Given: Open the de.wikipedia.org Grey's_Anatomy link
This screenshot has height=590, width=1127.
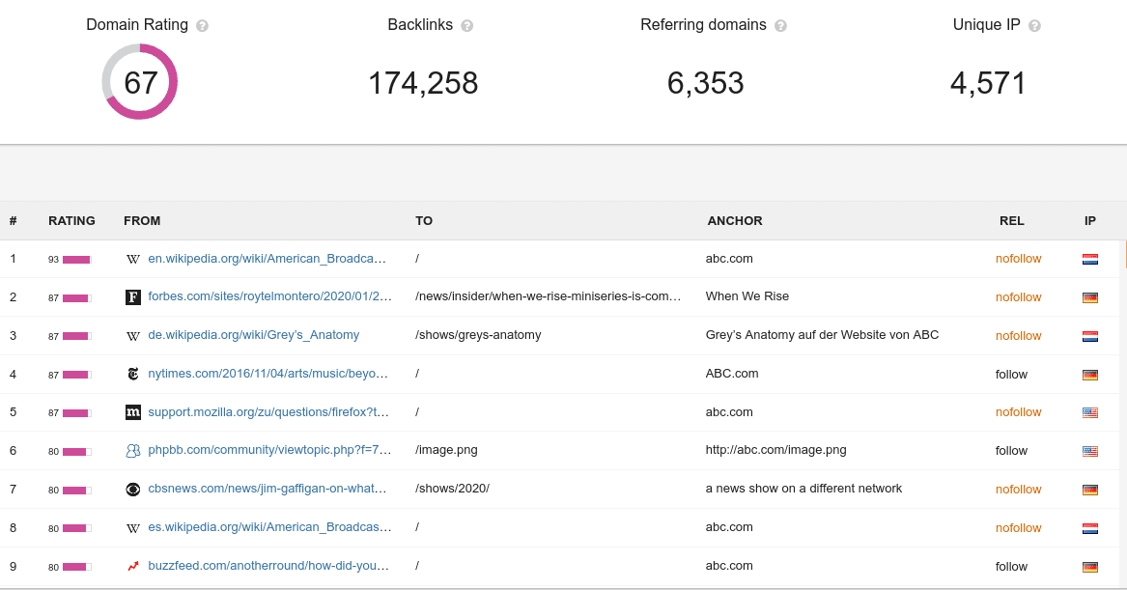Looking at the screenshot, I should 254,335.
